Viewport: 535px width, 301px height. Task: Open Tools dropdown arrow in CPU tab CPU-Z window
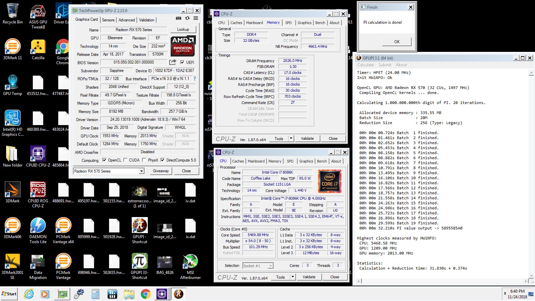[293, 277]
